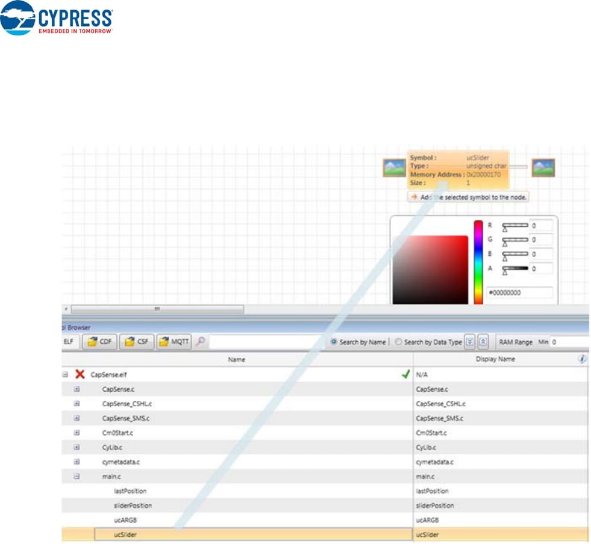Open the MQTT source button

coord(174,342)
